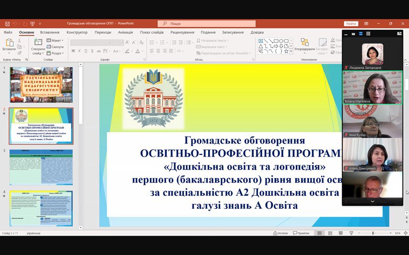This screenshot has height=255, width=409.
Task: Click the Увійти sign-in button
Action: point(351,24)
